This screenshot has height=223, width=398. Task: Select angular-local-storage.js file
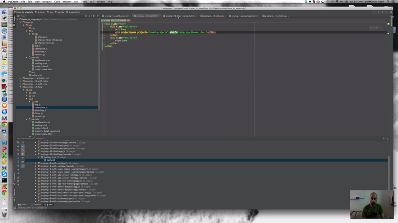pos(49,40)
